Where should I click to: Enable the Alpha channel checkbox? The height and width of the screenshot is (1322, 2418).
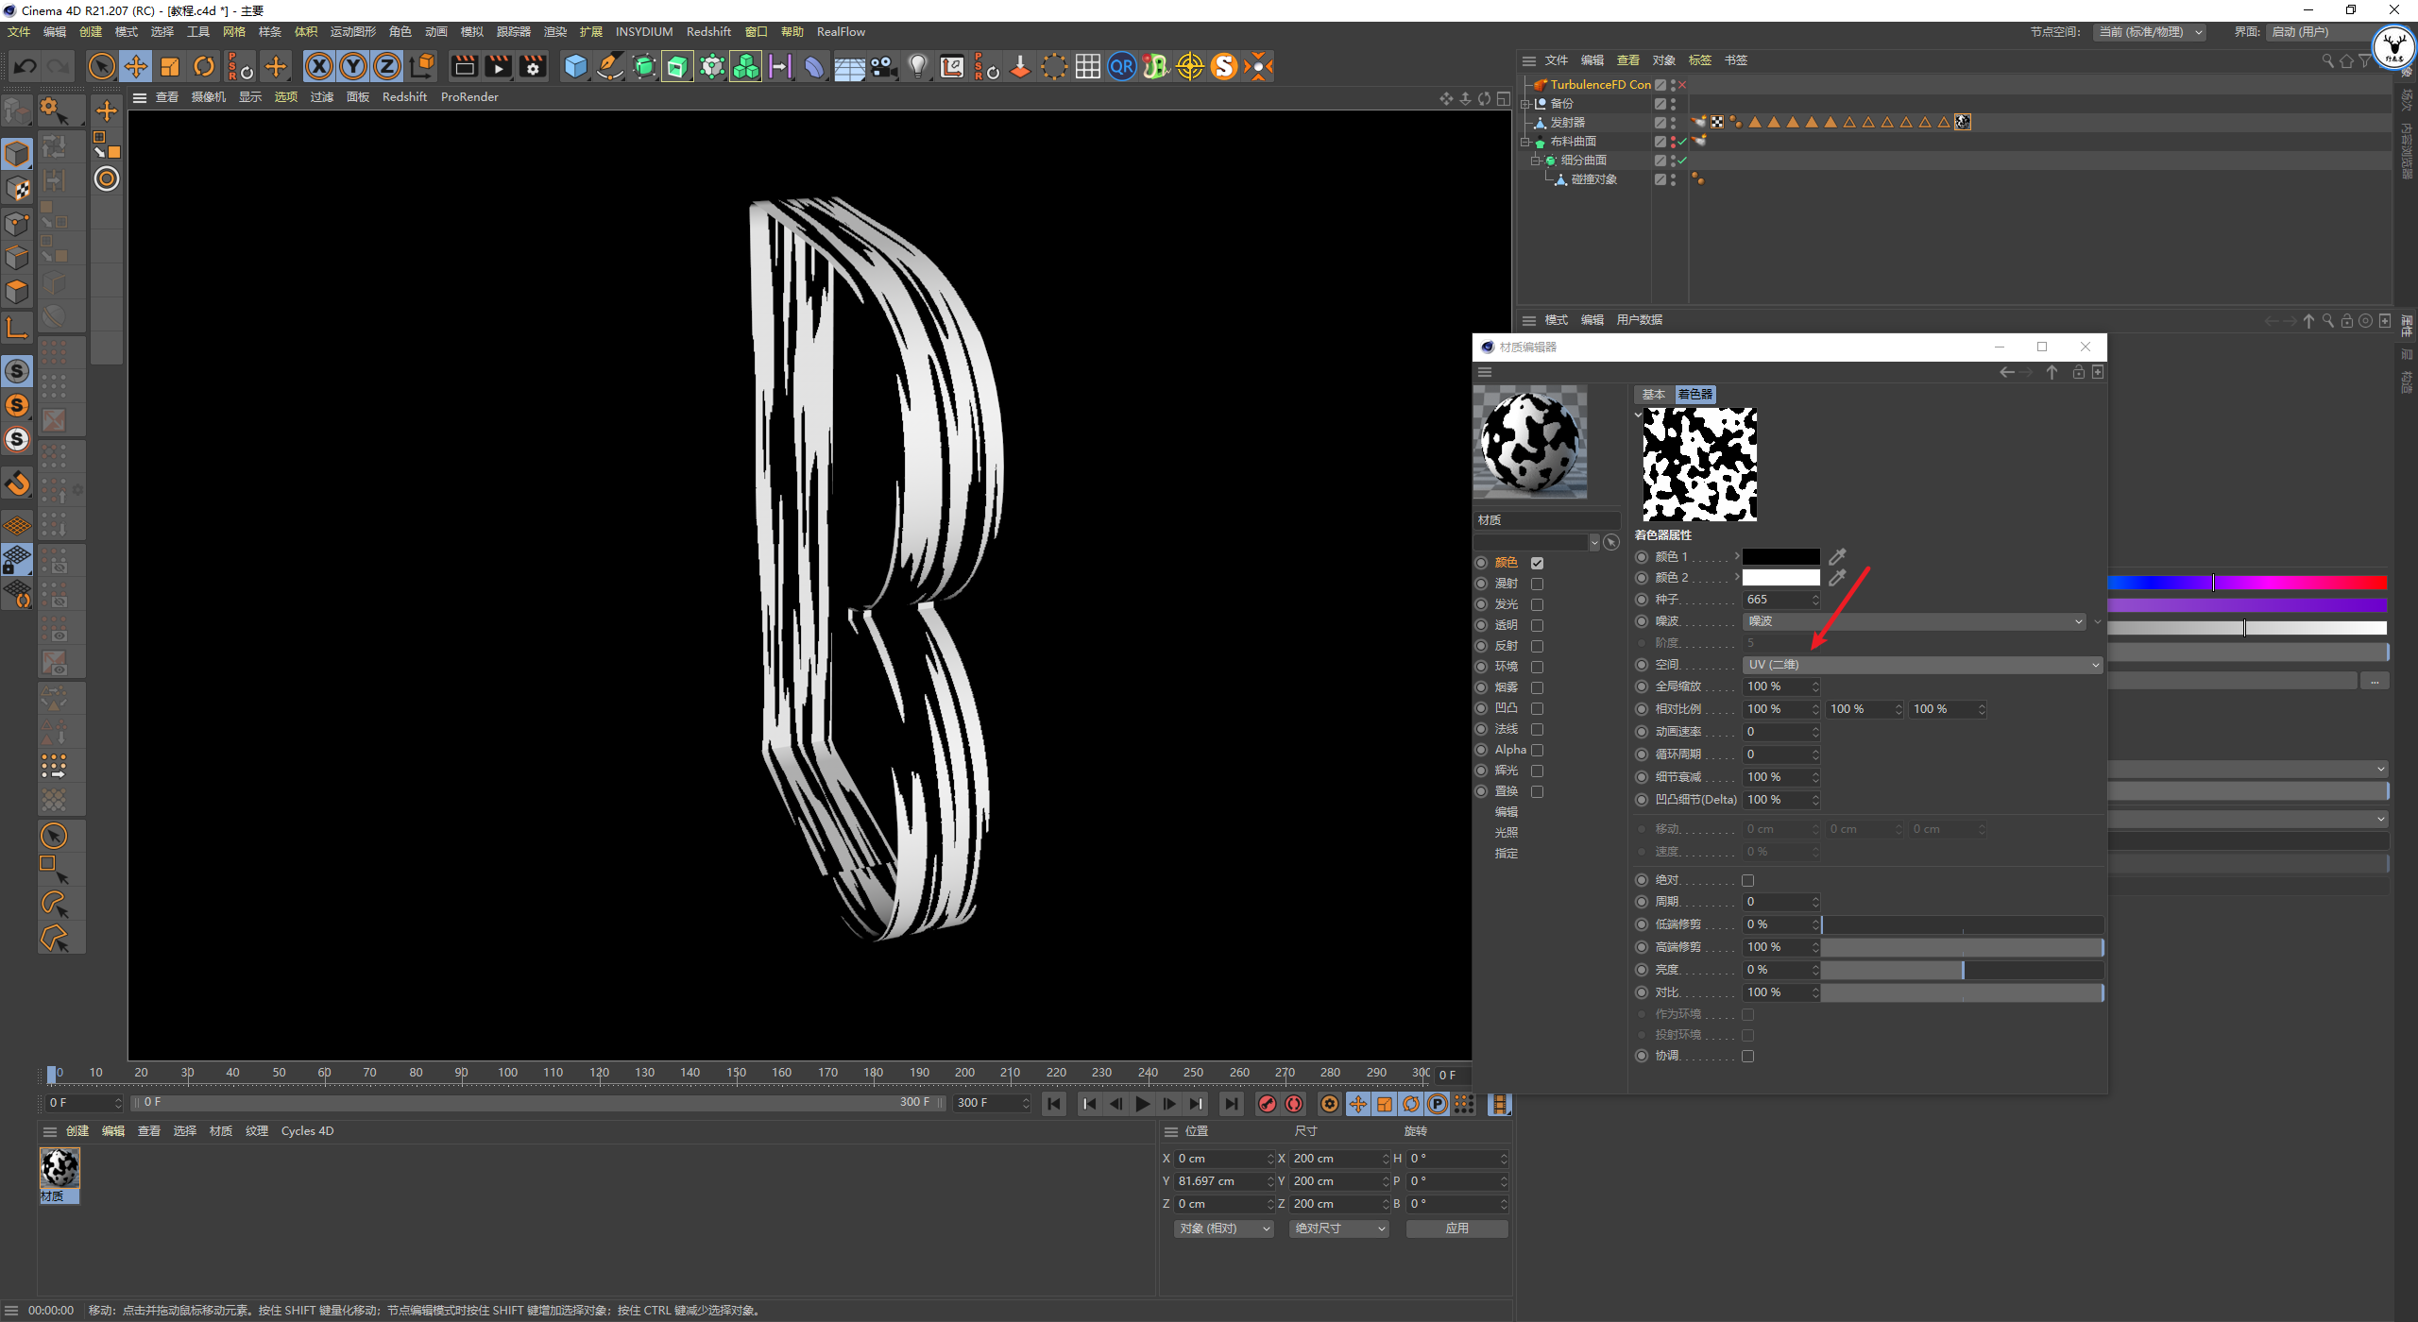pos(1537,750)
